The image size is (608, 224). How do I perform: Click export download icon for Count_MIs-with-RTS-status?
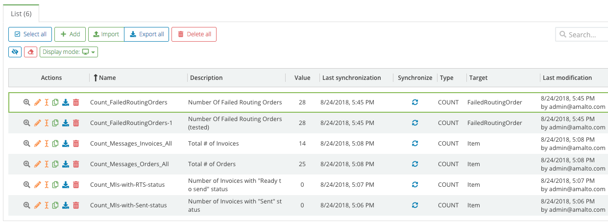coord(66,185)
